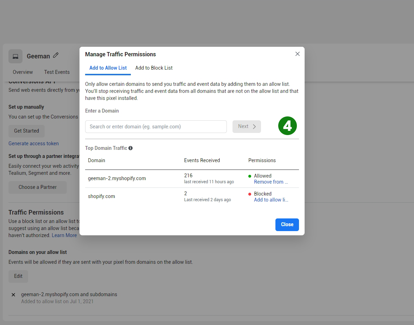Open the Test Events tab

(57, 72)
